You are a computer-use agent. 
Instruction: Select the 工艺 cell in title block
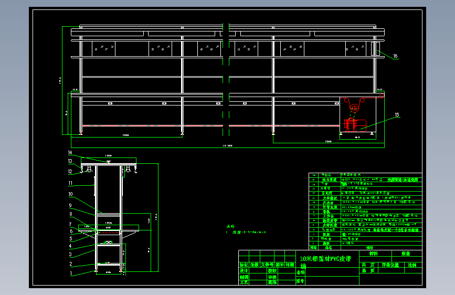tap(244, 282)
